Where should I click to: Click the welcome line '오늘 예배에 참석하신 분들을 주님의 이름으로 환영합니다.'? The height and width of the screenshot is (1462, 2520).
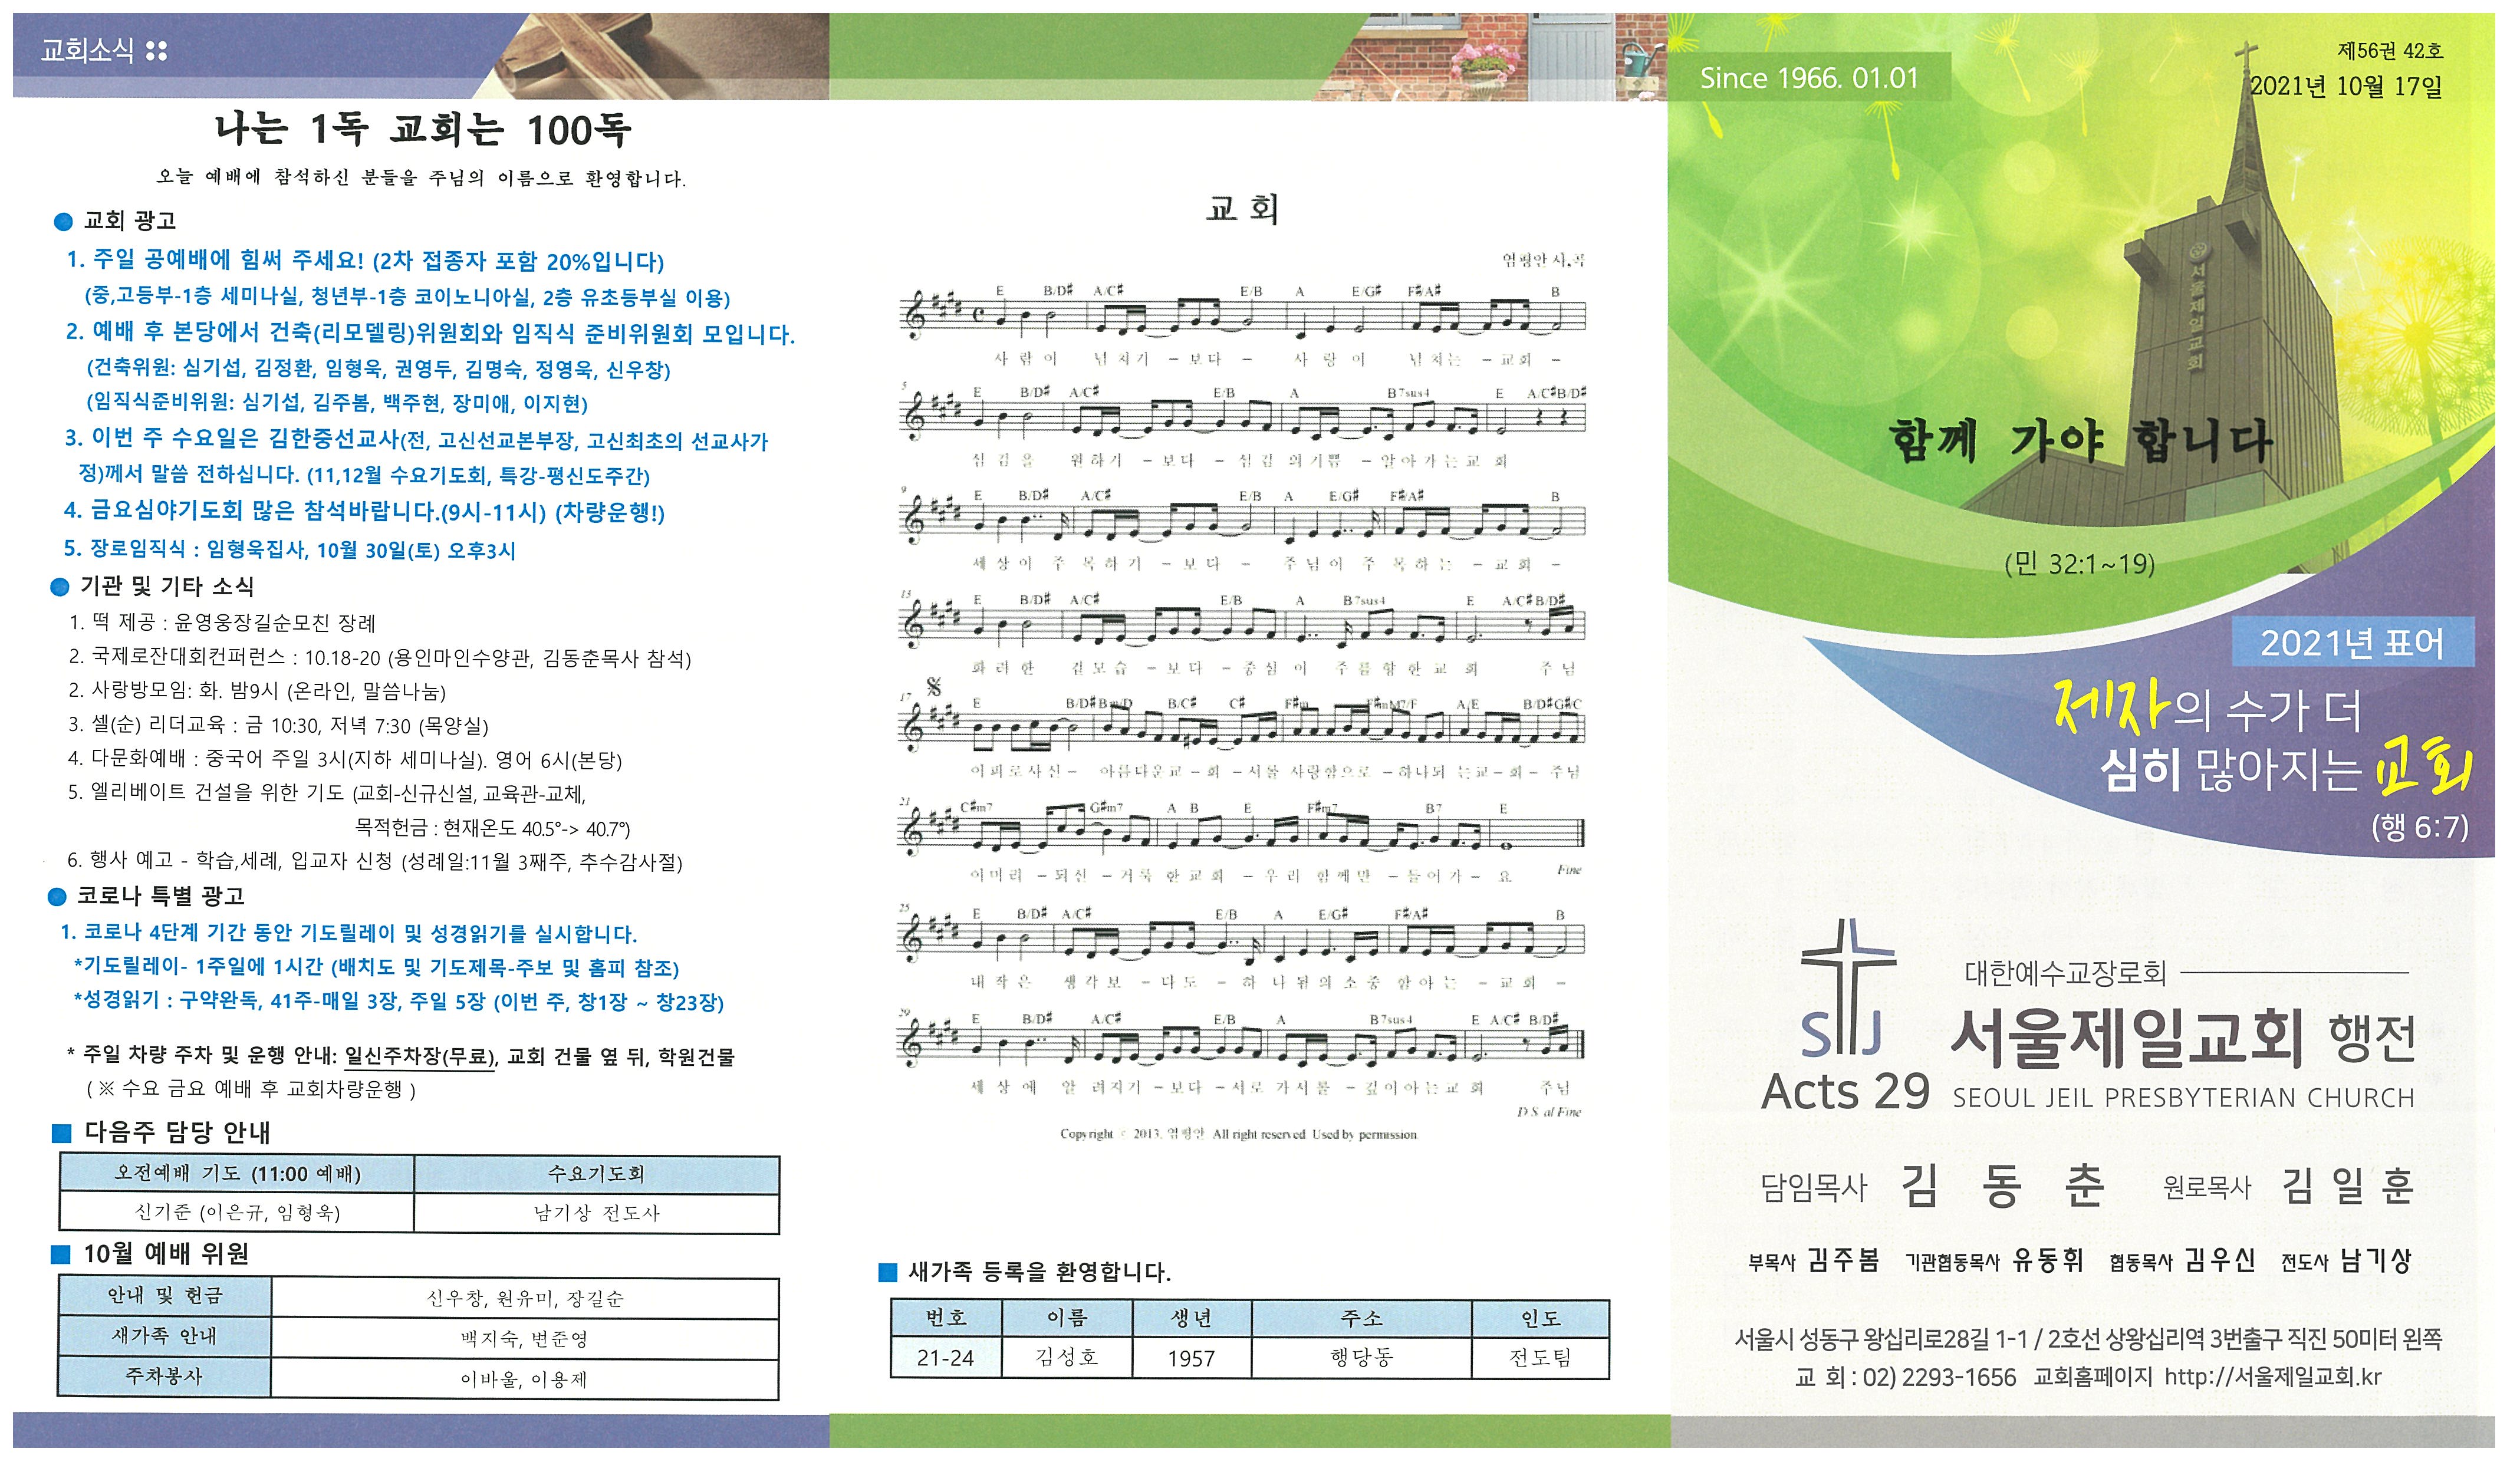pyautogui.click(x=421, y=178)
